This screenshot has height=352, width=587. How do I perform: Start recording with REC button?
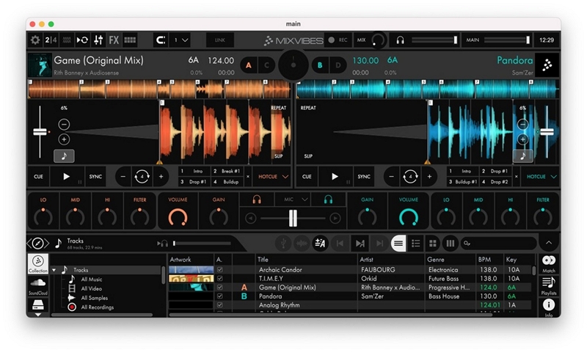[x=338, y=40]
